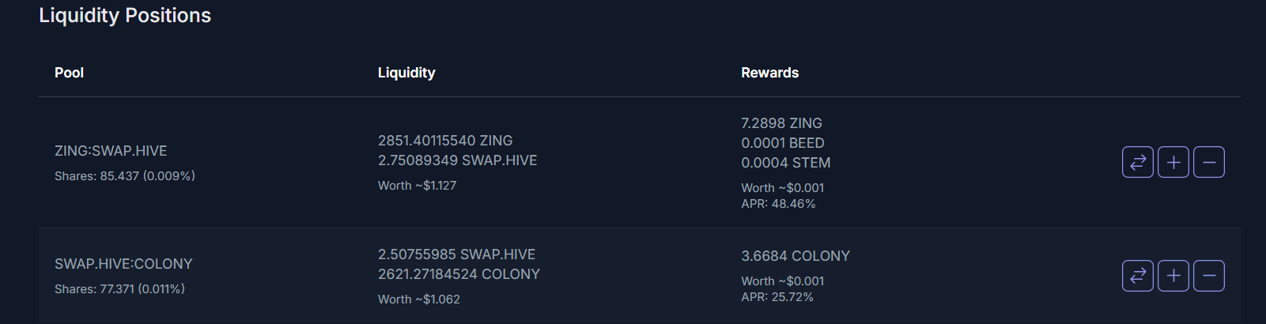Click the APR: 48.46% text
Screen dimensions: 1266x324
pos(778,204)
